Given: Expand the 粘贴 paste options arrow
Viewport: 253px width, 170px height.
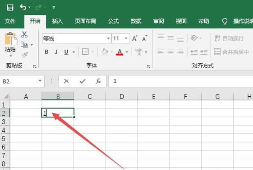Looking at the screenshot, I should coord(11,56).
